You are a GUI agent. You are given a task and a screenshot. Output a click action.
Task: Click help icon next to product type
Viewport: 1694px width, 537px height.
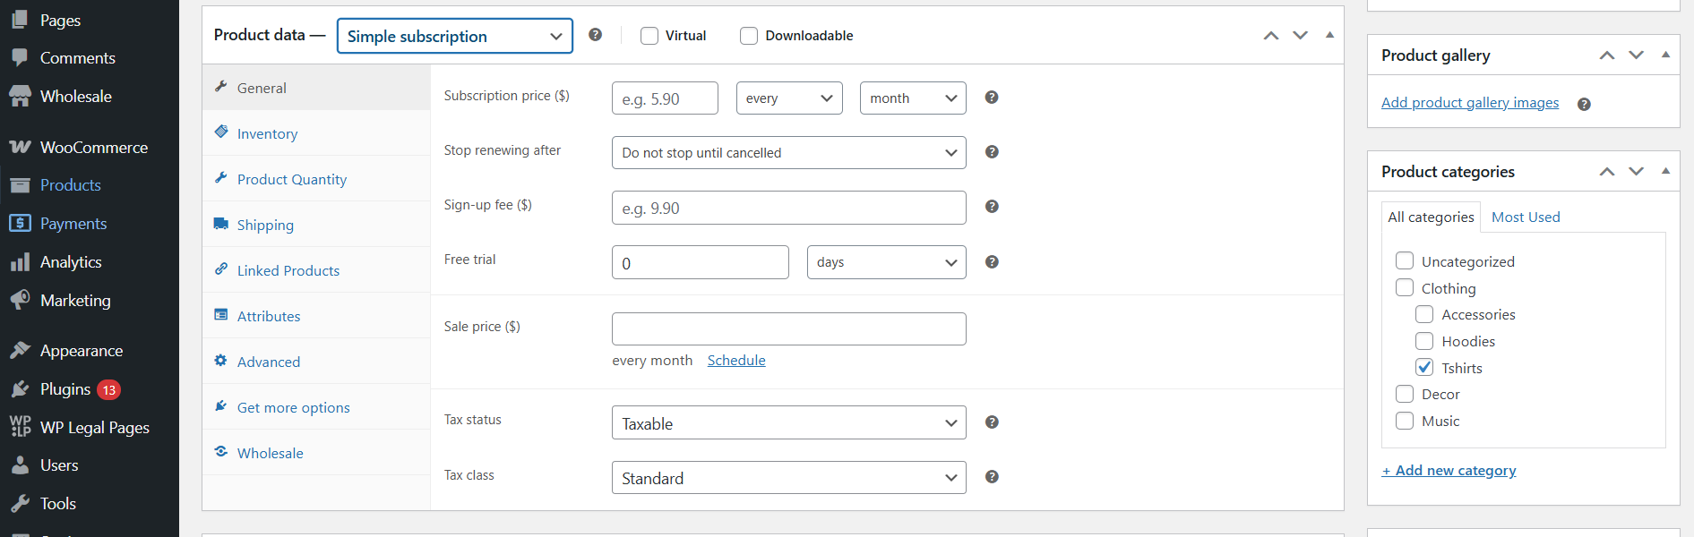pos(595,35)
